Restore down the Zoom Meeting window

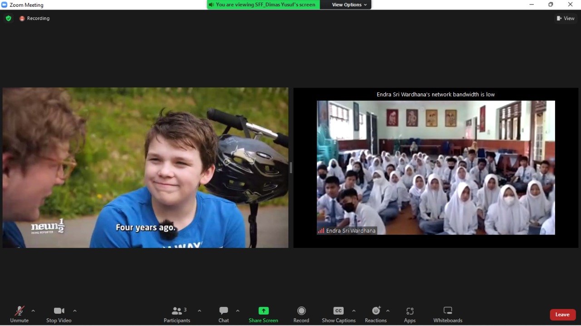click(x=551, y=5)
